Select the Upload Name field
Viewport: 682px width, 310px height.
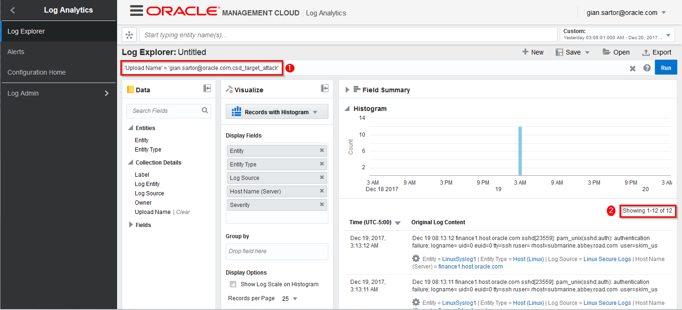tap(153, 212)
